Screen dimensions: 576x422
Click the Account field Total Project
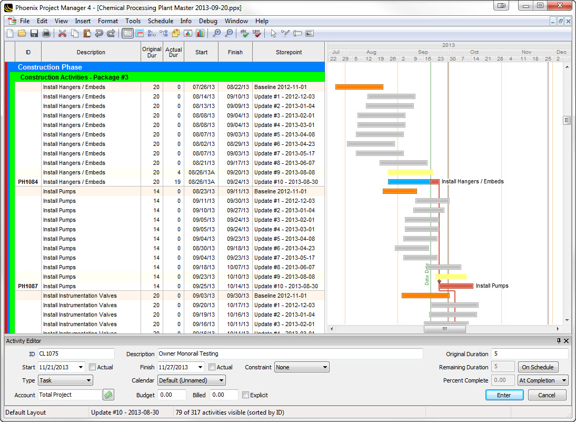point(70,395)
